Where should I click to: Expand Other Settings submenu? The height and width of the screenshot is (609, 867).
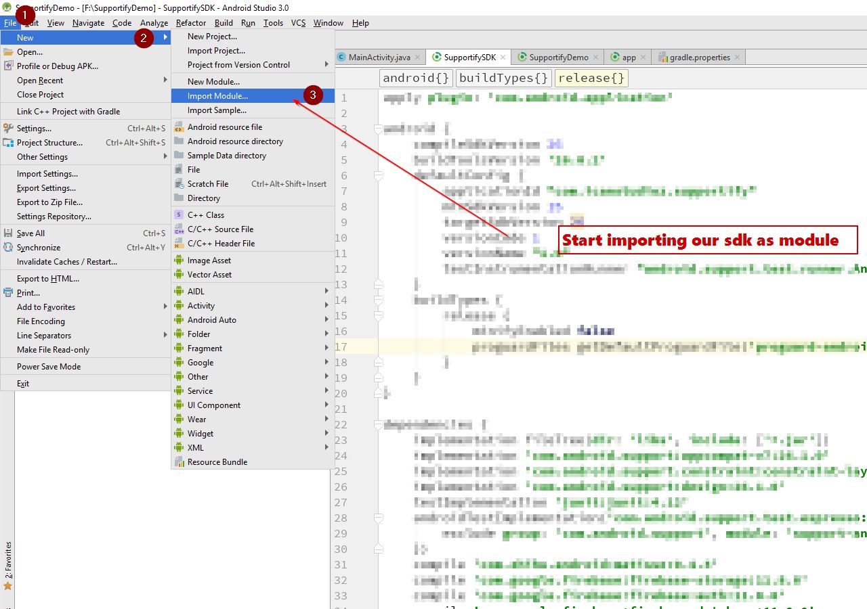[165, 156]
